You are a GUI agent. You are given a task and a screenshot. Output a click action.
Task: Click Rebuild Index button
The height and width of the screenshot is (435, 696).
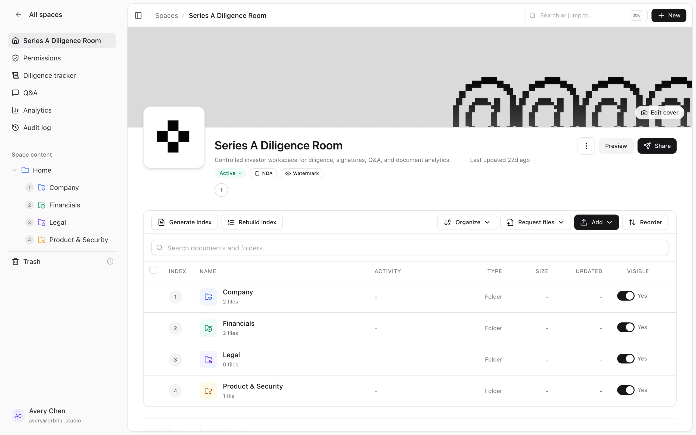tap(252, 222)
